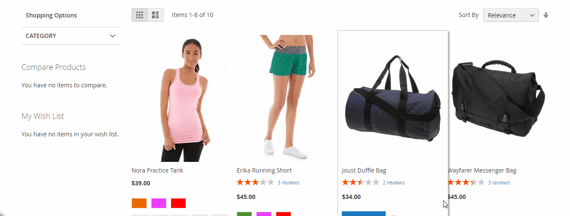Image resolution: width=570 pixels, height=216 pixels.
Task: Choose green swatch for Erika Running Short
Action: [244, 214]
